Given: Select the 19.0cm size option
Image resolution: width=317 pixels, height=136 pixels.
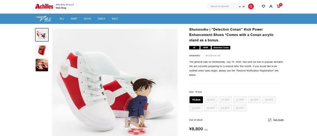Looking at the screenshot, I should point(196,100).
